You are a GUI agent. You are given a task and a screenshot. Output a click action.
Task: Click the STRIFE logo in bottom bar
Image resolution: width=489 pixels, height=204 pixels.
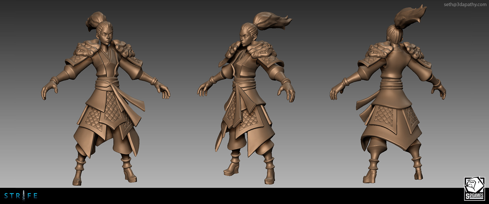[21, 196]
